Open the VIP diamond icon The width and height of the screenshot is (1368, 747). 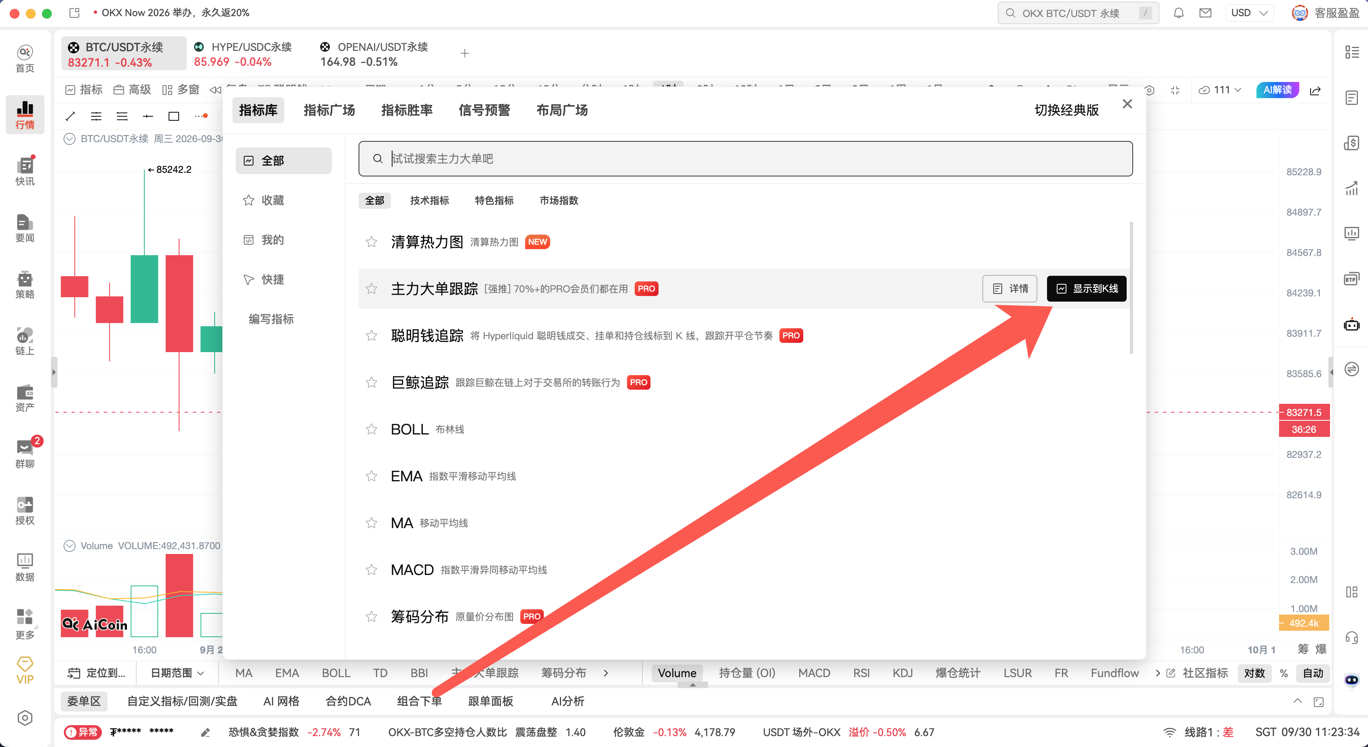pyautogui.click(x=25, y=671)
